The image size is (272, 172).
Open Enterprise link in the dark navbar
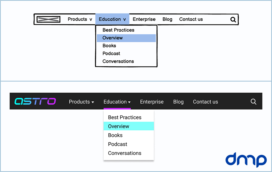click(152, 102)
